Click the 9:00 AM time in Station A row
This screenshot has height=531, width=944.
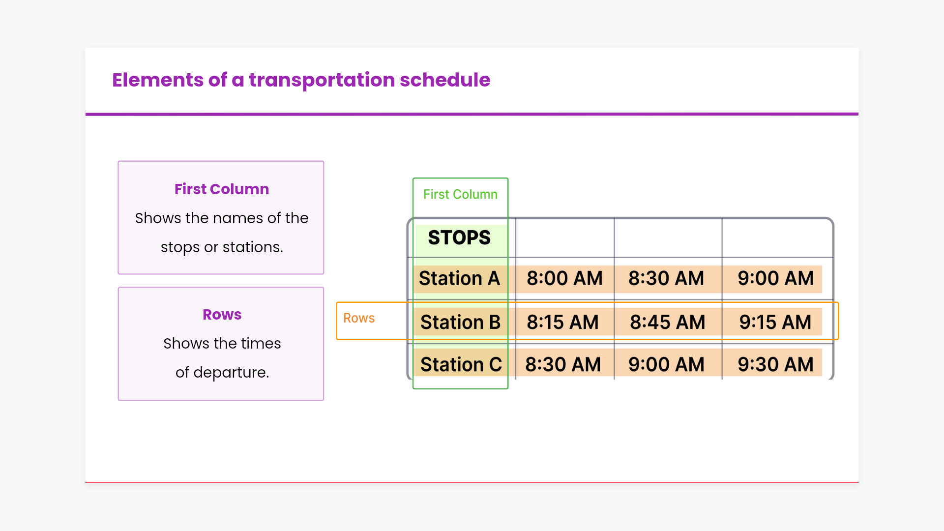775,279
